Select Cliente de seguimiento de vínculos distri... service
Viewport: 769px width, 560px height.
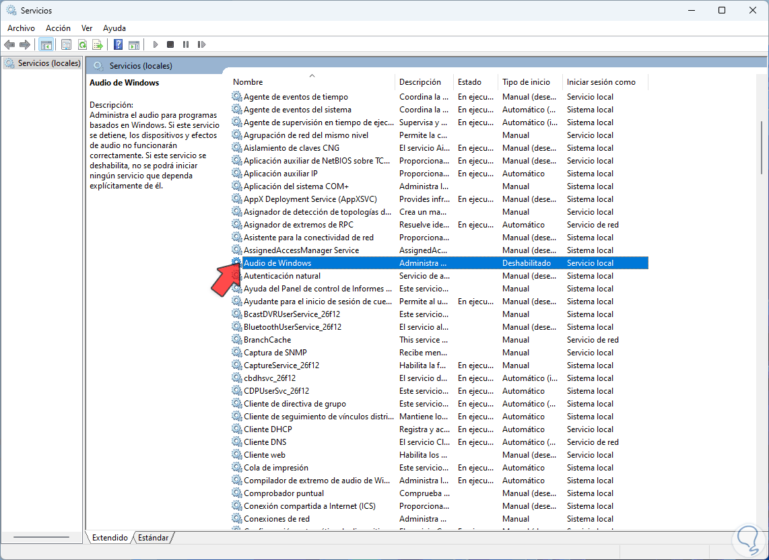(440, 417)
